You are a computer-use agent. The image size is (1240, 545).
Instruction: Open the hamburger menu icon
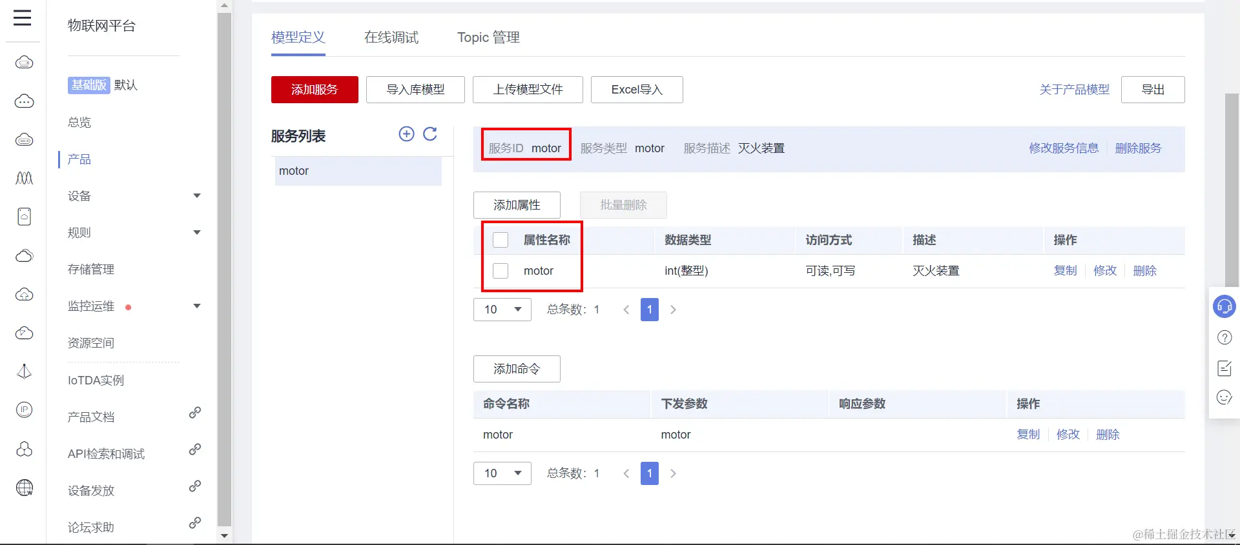(x=23, y=17)
